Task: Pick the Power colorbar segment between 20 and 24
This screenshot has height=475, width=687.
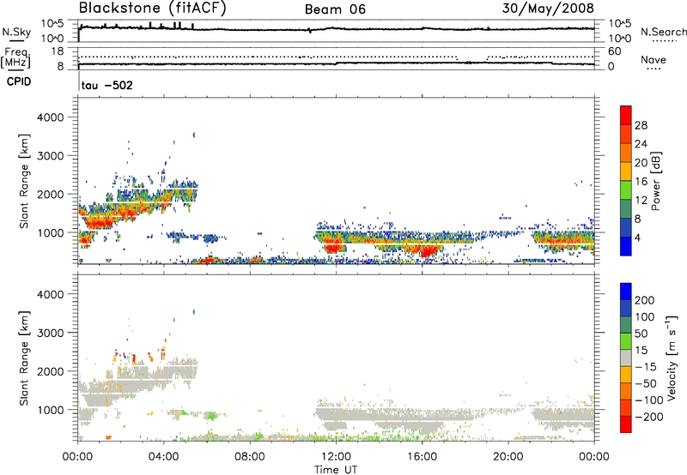Action: [x=626, y=153]
